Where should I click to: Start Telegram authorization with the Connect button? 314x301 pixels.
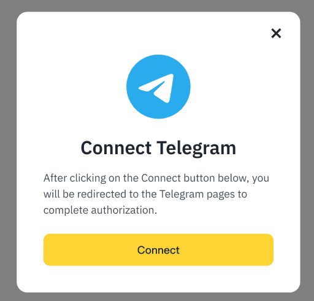point(158,250)
